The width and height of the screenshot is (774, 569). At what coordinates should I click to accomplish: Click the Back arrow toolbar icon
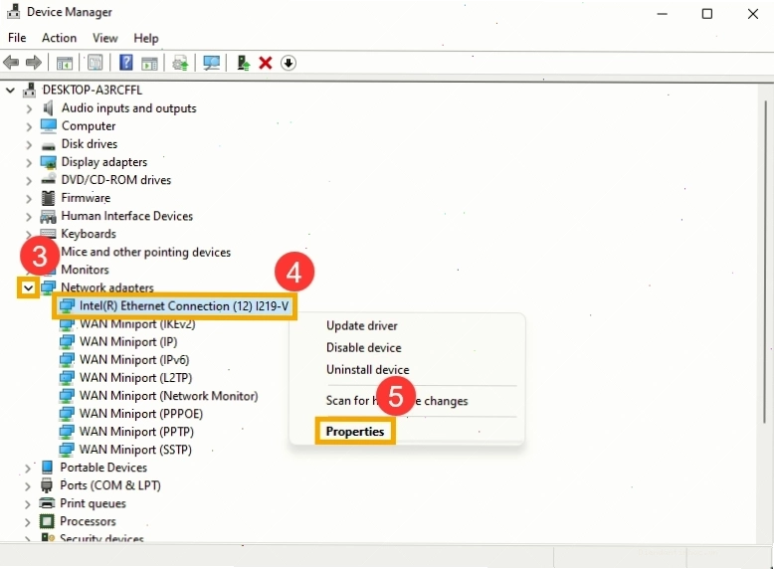(x=11, y=63)
